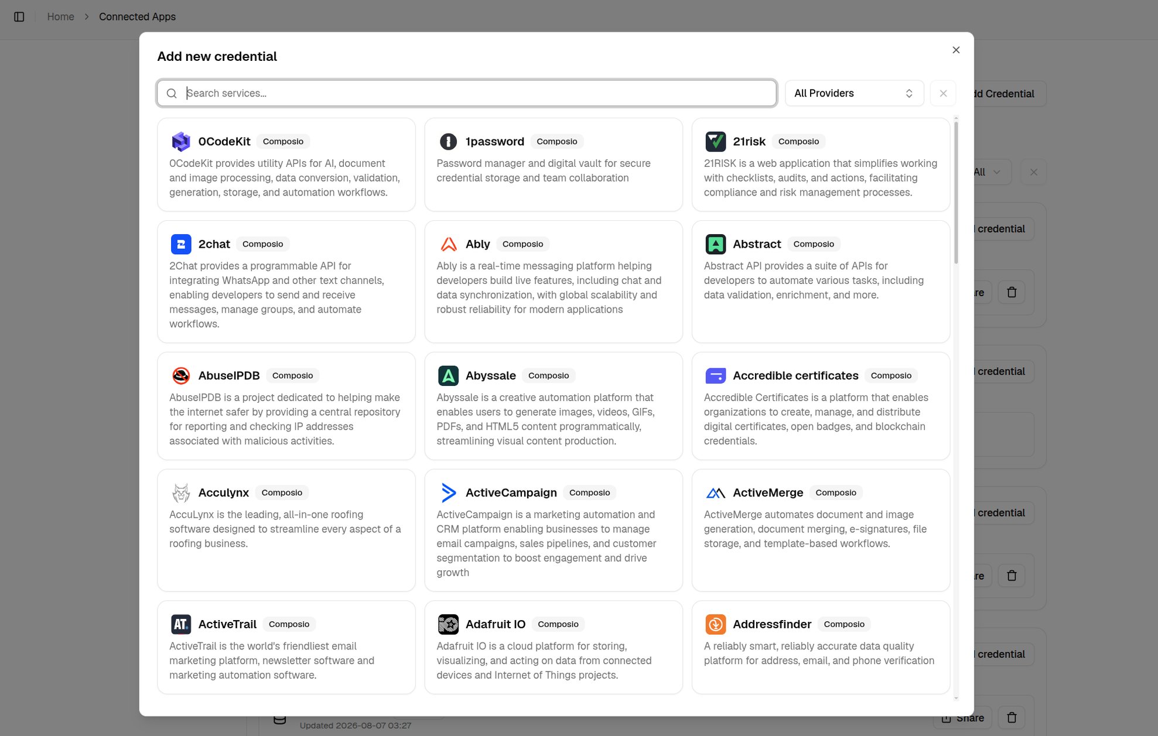Go to Home breadcrumb link
Screen dimensions: 1158x736
tap(60, 17)
